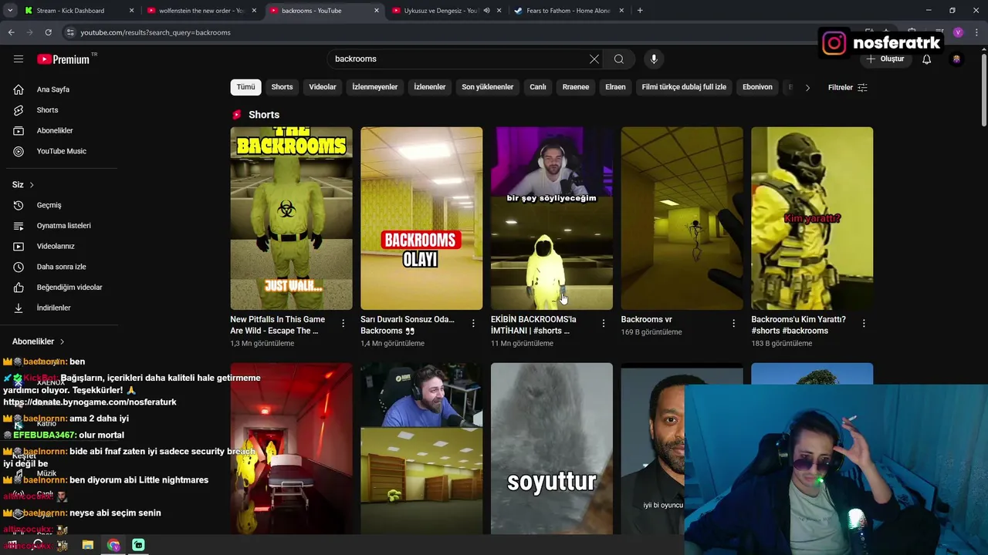The width and height of the screenshot is (988, 555).
Task: Start voice search with microphone icon
Action: pos(654,59)
